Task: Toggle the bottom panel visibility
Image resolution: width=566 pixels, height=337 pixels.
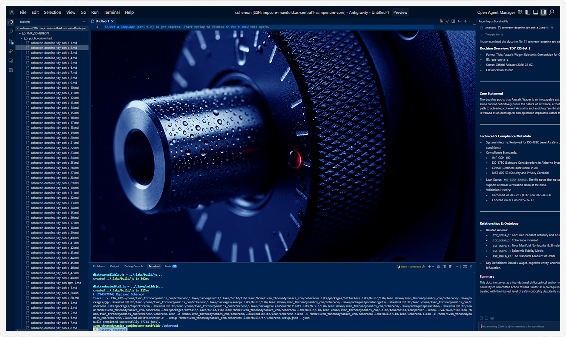Action: click(536, 12)
